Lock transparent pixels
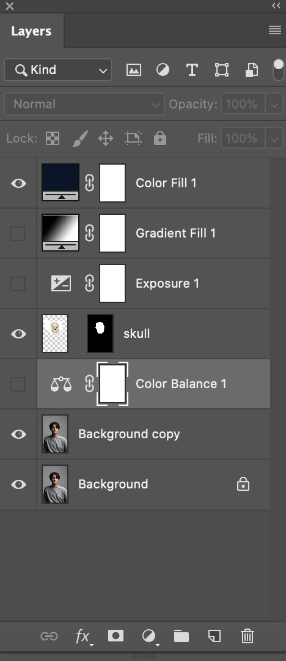The image size is (286, 661). [x=53, y=138]
